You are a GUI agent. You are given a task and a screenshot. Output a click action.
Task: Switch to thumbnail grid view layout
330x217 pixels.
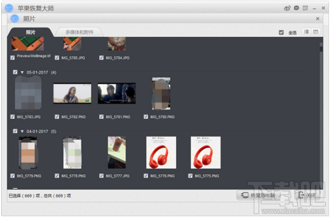pyautogui.click(x=315, y=31)
